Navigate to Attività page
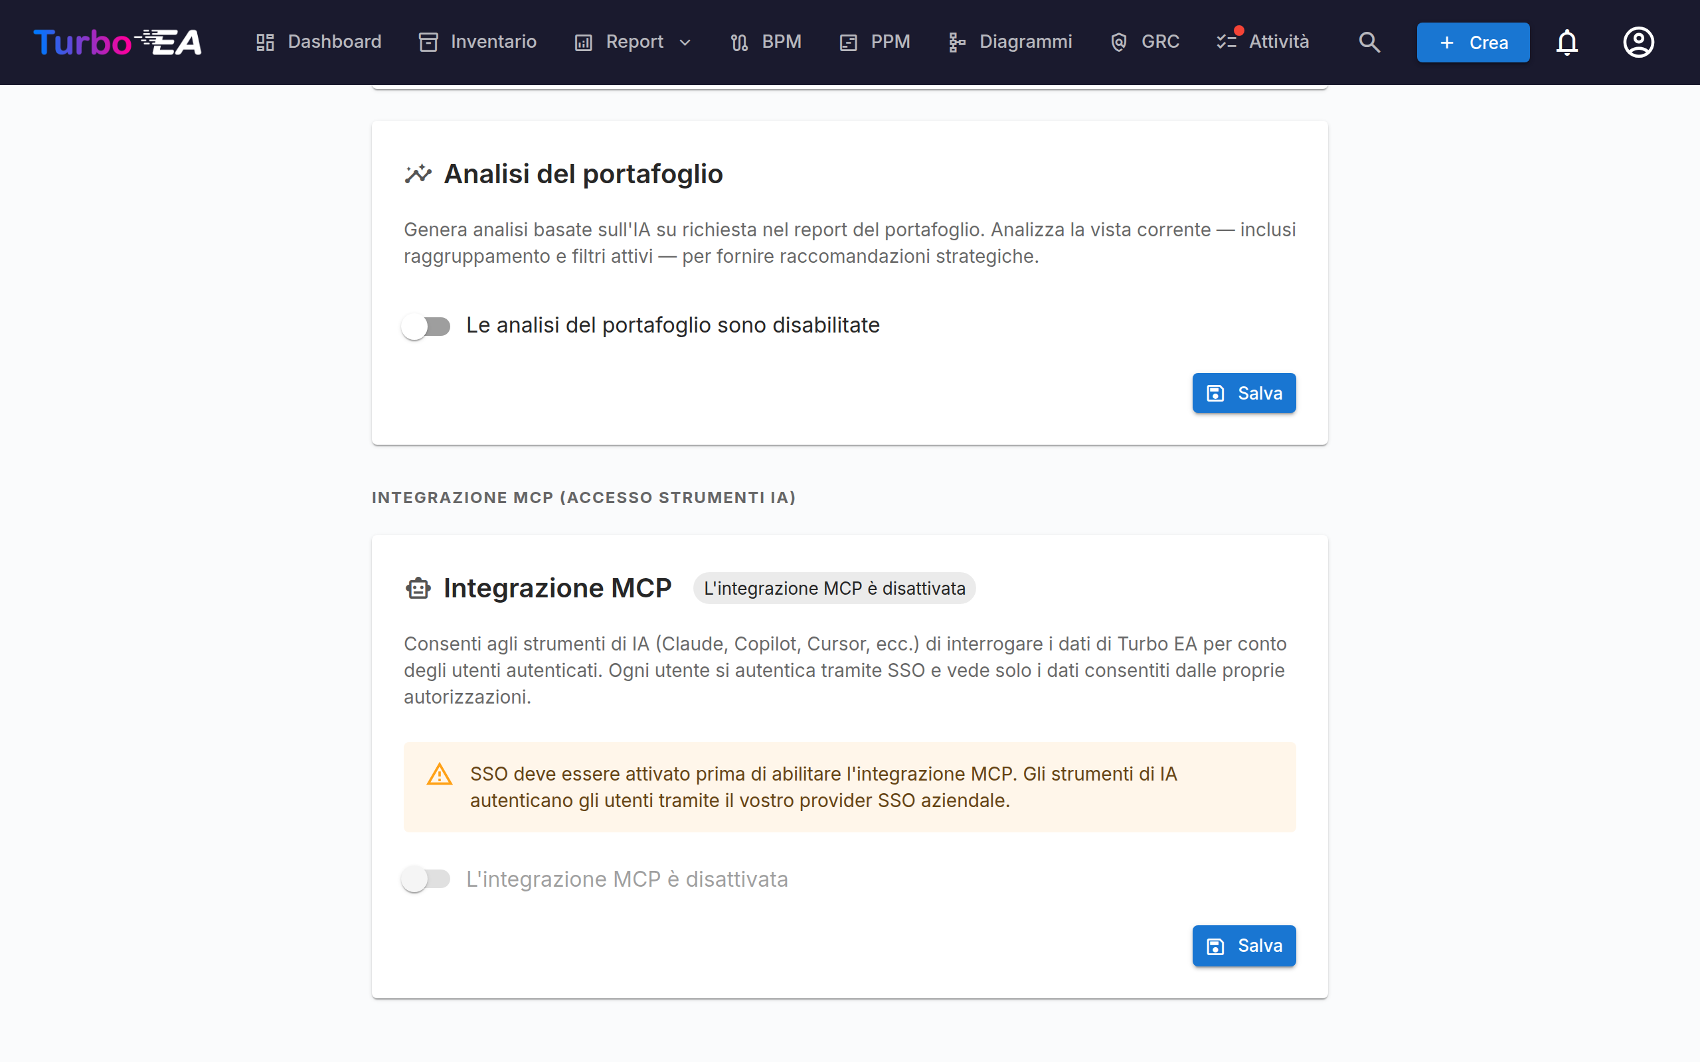Image resolution: width=1700 pixels, height=1062 pixels. coord(1263,42)
